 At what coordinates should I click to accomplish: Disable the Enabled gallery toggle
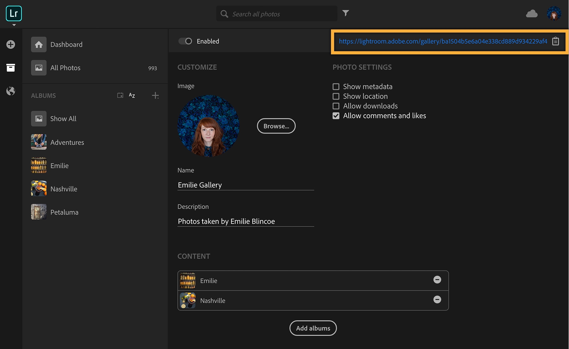point(186,41)
